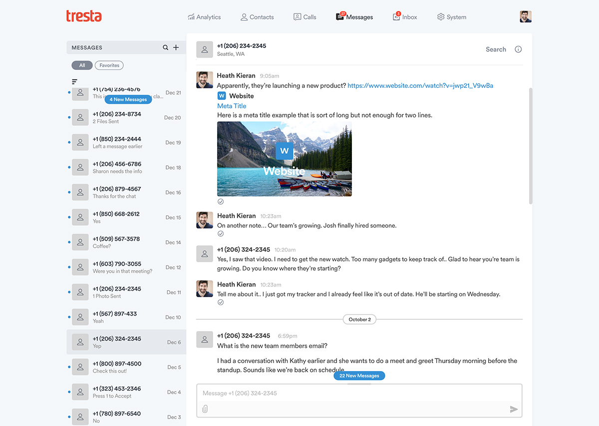
Task: Search the messages list with magnifier icon
Action: coord(166,47)
